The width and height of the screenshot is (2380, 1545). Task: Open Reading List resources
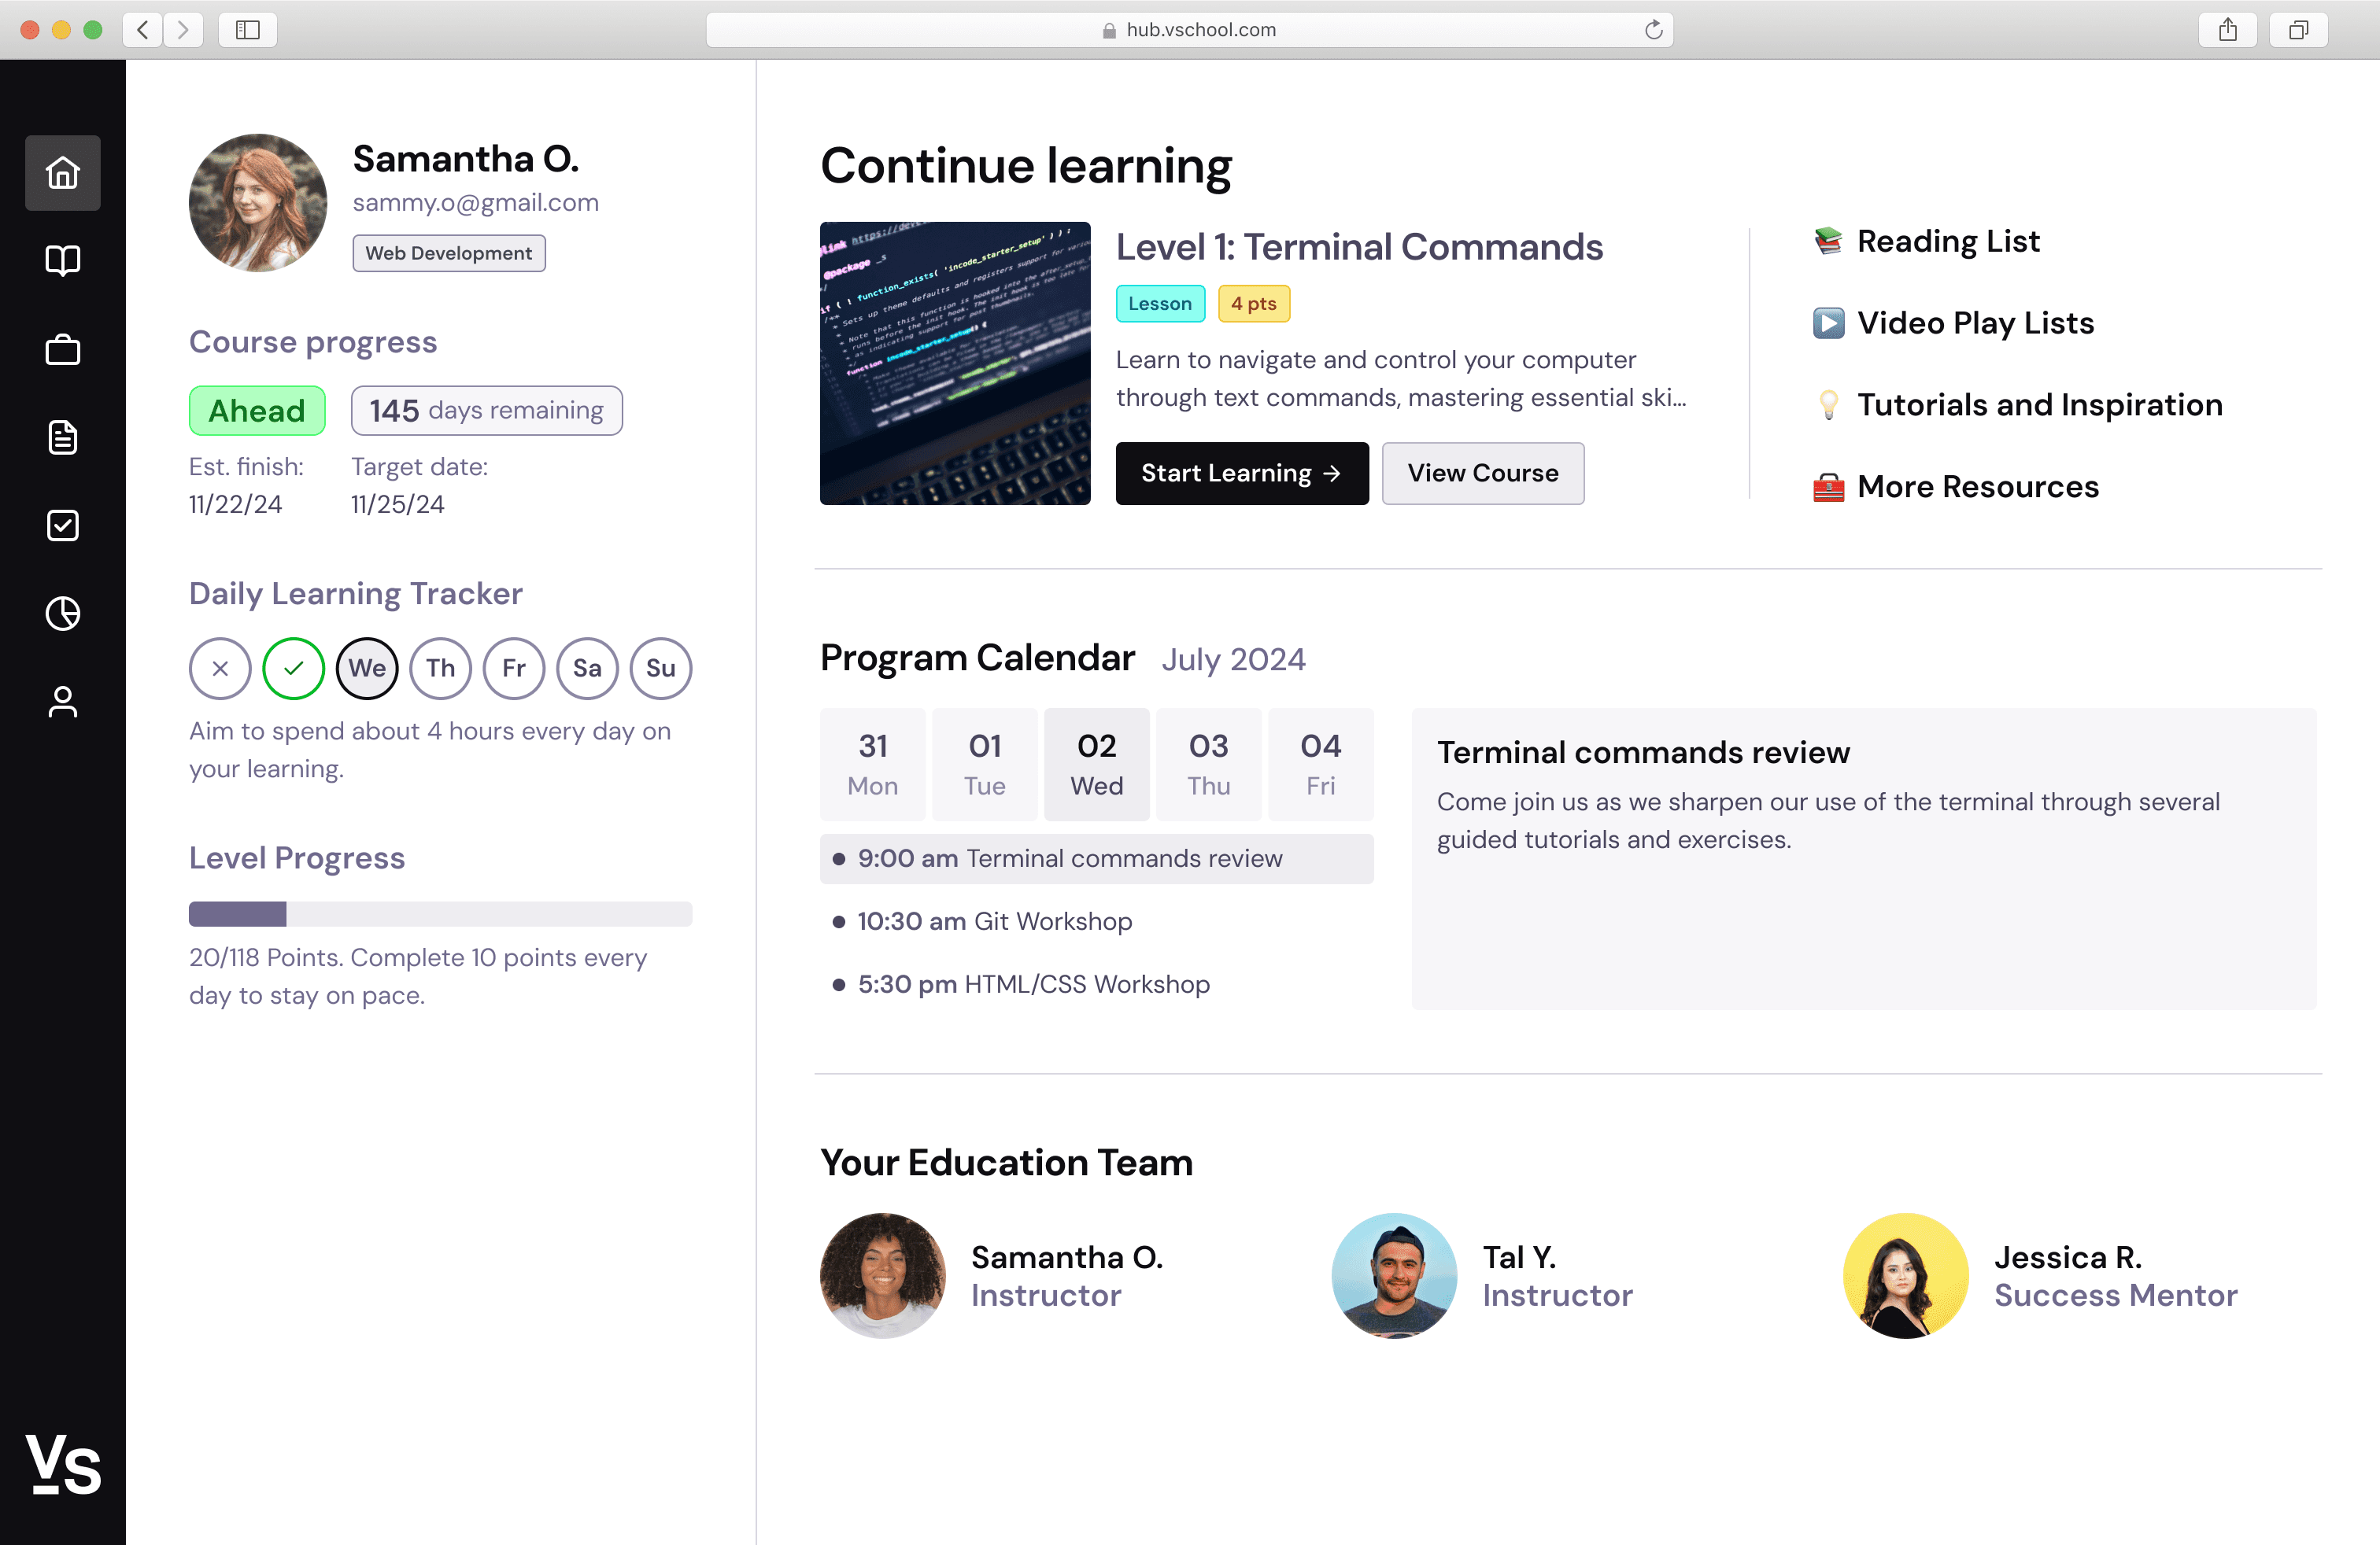(x=1946, y=241)
